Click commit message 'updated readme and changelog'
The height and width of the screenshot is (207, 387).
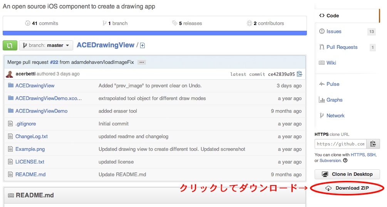tap(133, 137)
